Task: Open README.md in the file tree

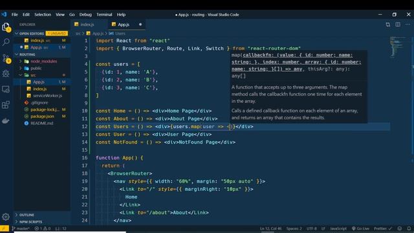Action: click(41, 123)
